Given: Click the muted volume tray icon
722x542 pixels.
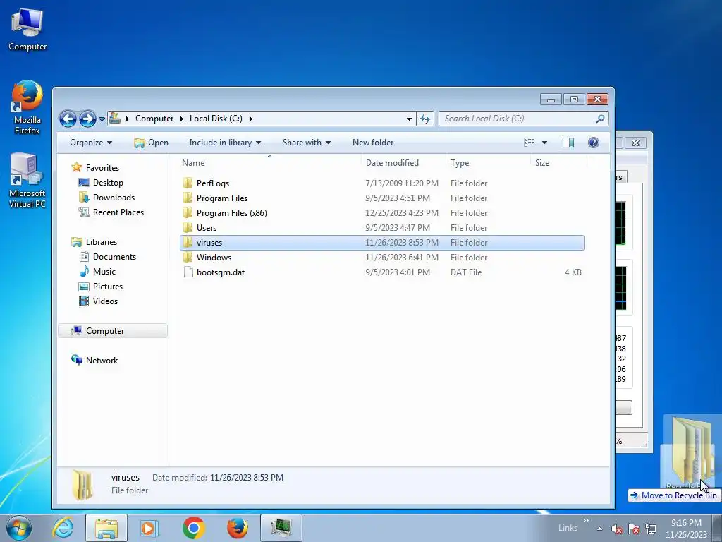Looking at the screenshot, I should pyautogui.click(x=617, y=529).
